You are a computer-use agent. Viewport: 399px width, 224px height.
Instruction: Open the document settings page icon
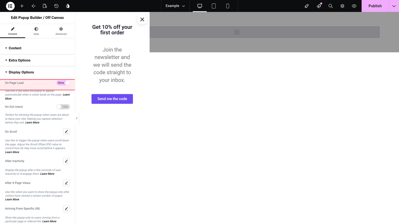(45, 6)
